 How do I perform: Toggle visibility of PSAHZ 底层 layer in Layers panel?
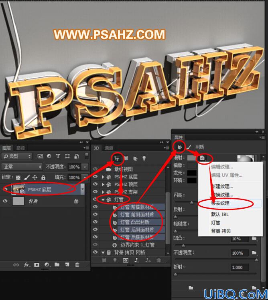[5, 189]
